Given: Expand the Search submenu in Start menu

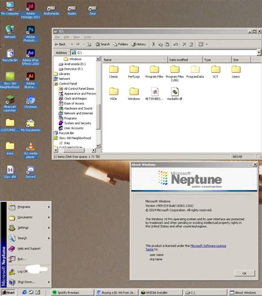Looking at the screenshot, I should pyautogui.click(x=29, y=238).
